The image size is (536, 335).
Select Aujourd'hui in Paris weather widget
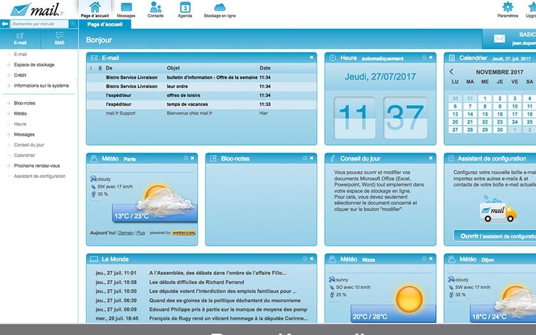(x=103, y=233)
